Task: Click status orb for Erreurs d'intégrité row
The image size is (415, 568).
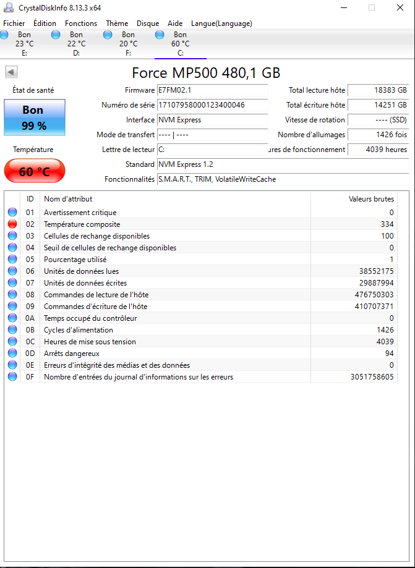Action: pyautogui.click(x=12, y=365)
